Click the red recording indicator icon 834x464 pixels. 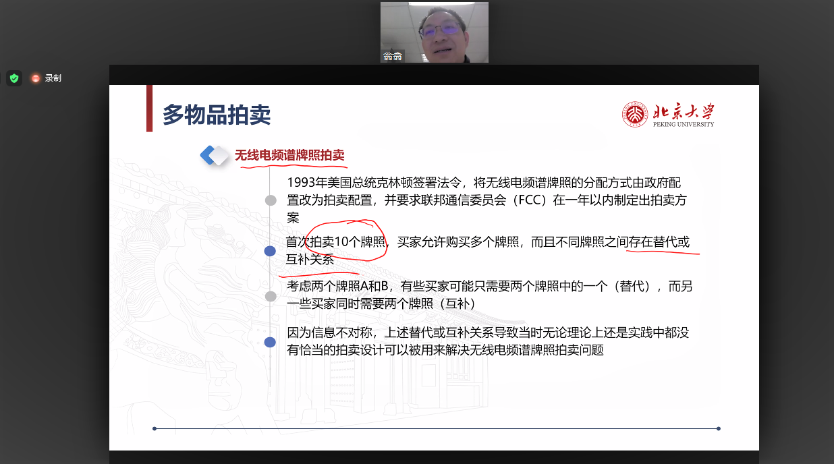[x=36, y=78]
